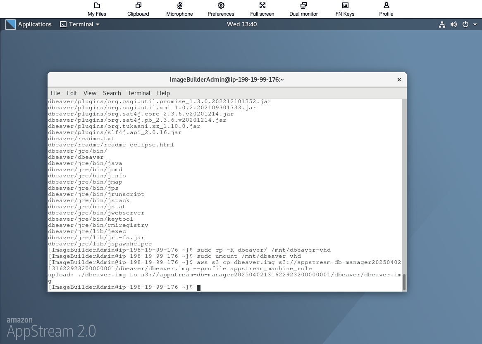Open the Search menu in the terminal
Viewport: 482px width, 344px height.
tap(112, 93)
